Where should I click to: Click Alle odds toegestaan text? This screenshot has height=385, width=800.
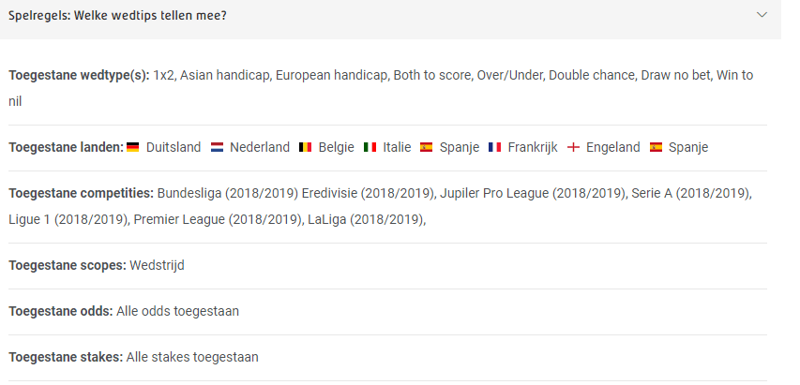(x=177, y=311)
